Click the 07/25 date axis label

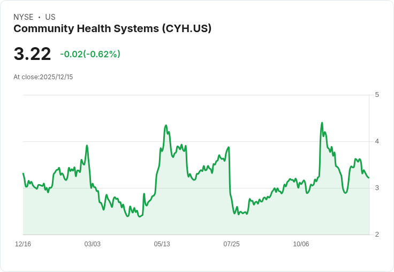[231, 244]
